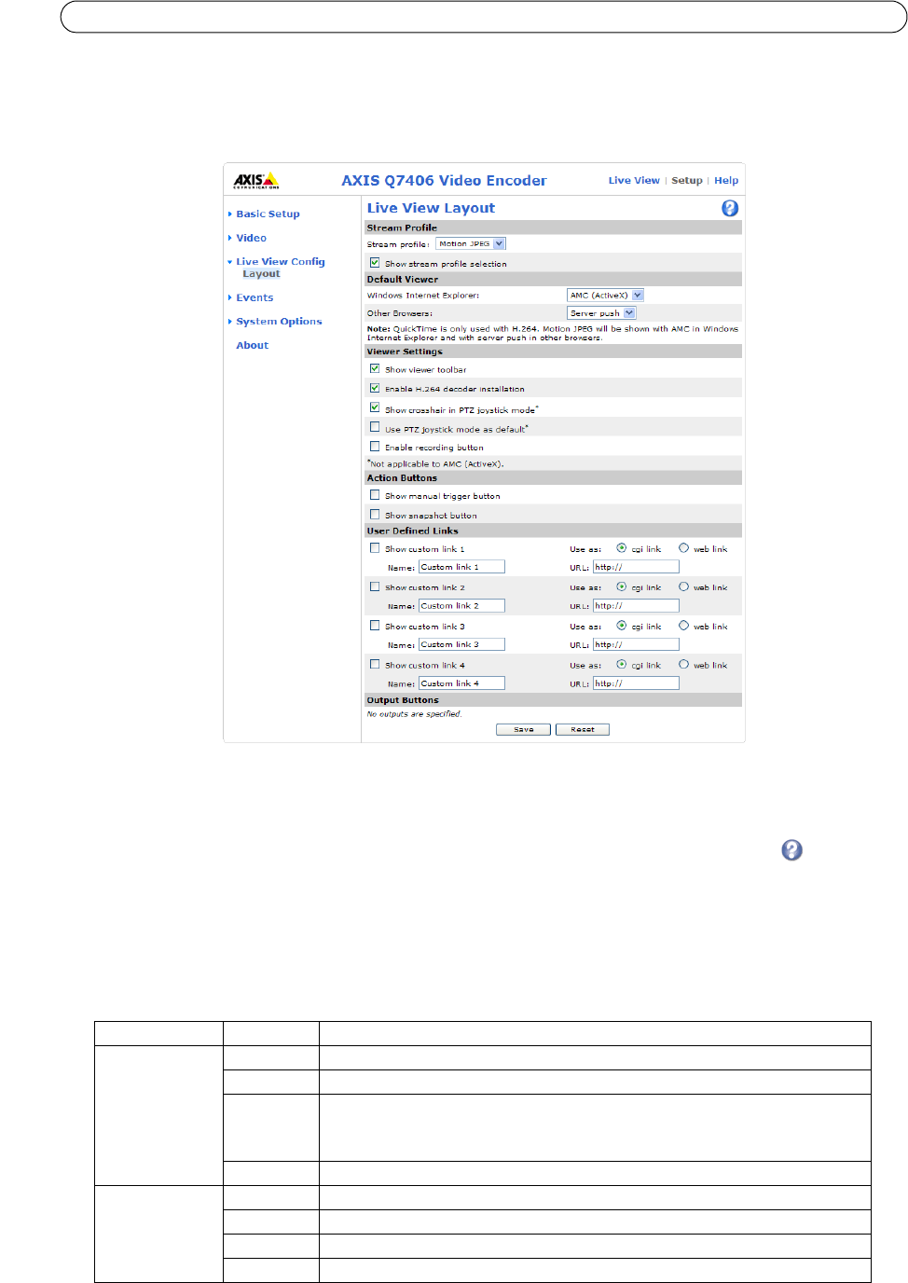Image resolution: width=908 pixels, height=1283 pixels.
Task: Select cgi link for custom link 1
Action: pyautogui.click(x=622, y=548)
